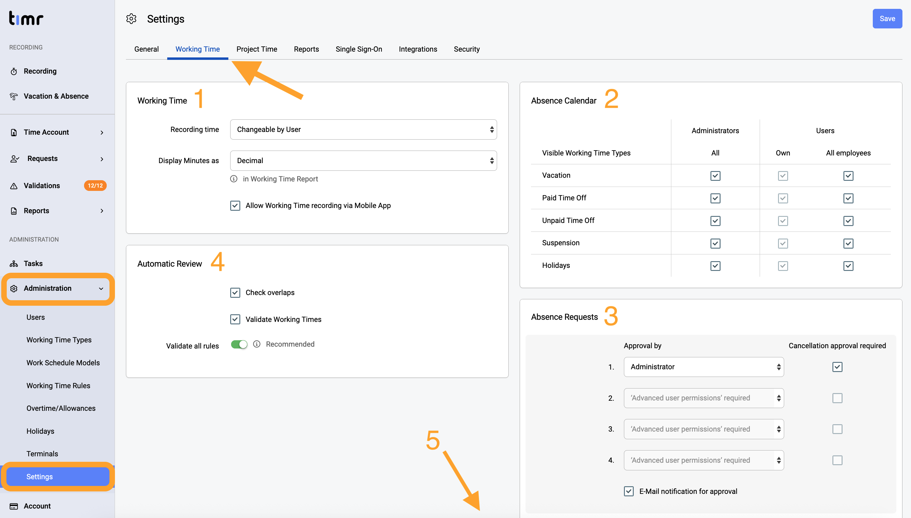Click the Vacation & Absence palm icon
Viewport: 911px width, 518px height.
click(14, 97)
